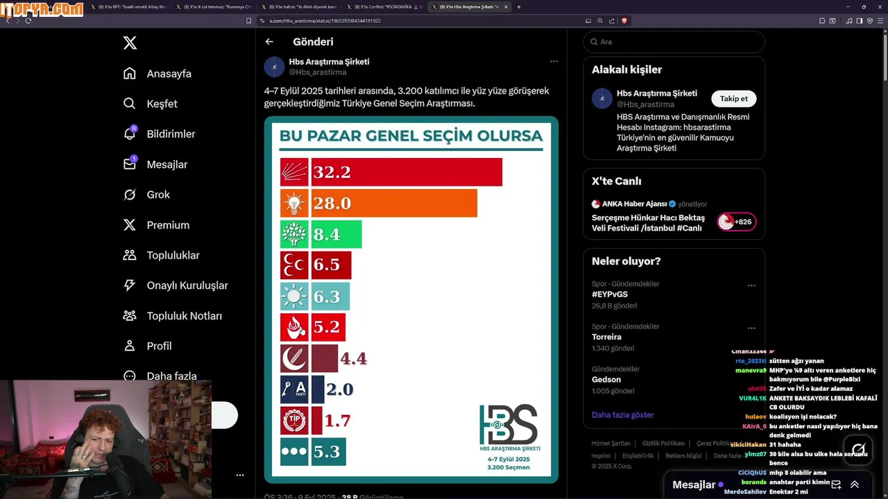The width and height of the screenshot is (888, 499).
Task: Open ANKA Haber Ajansı live broadcast
Action: (648, 222)
